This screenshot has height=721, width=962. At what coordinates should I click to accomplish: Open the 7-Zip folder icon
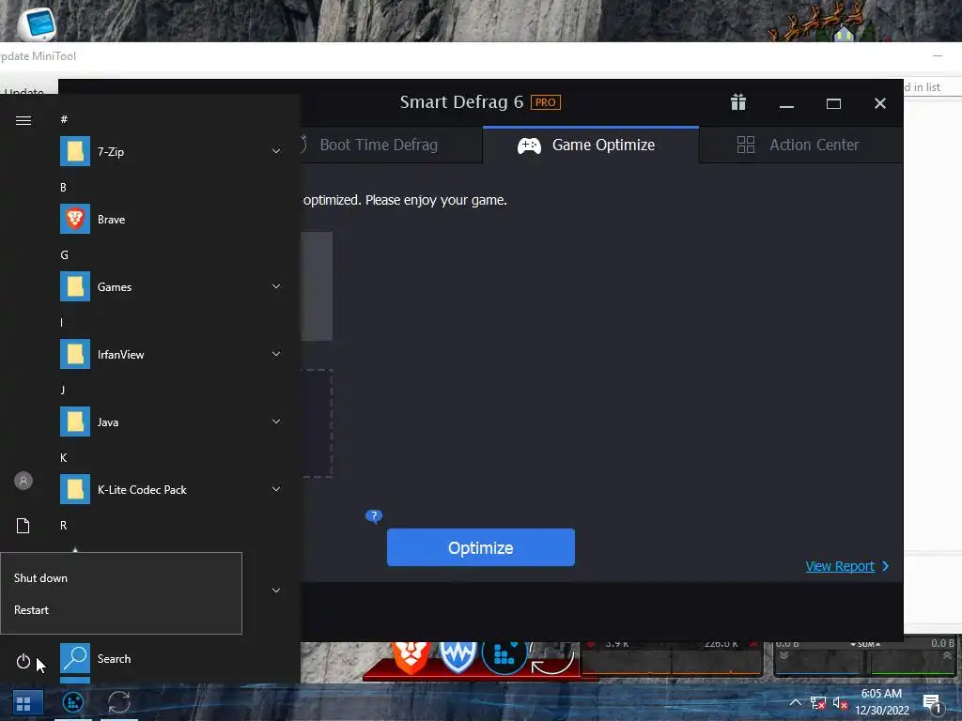[75, 151]
